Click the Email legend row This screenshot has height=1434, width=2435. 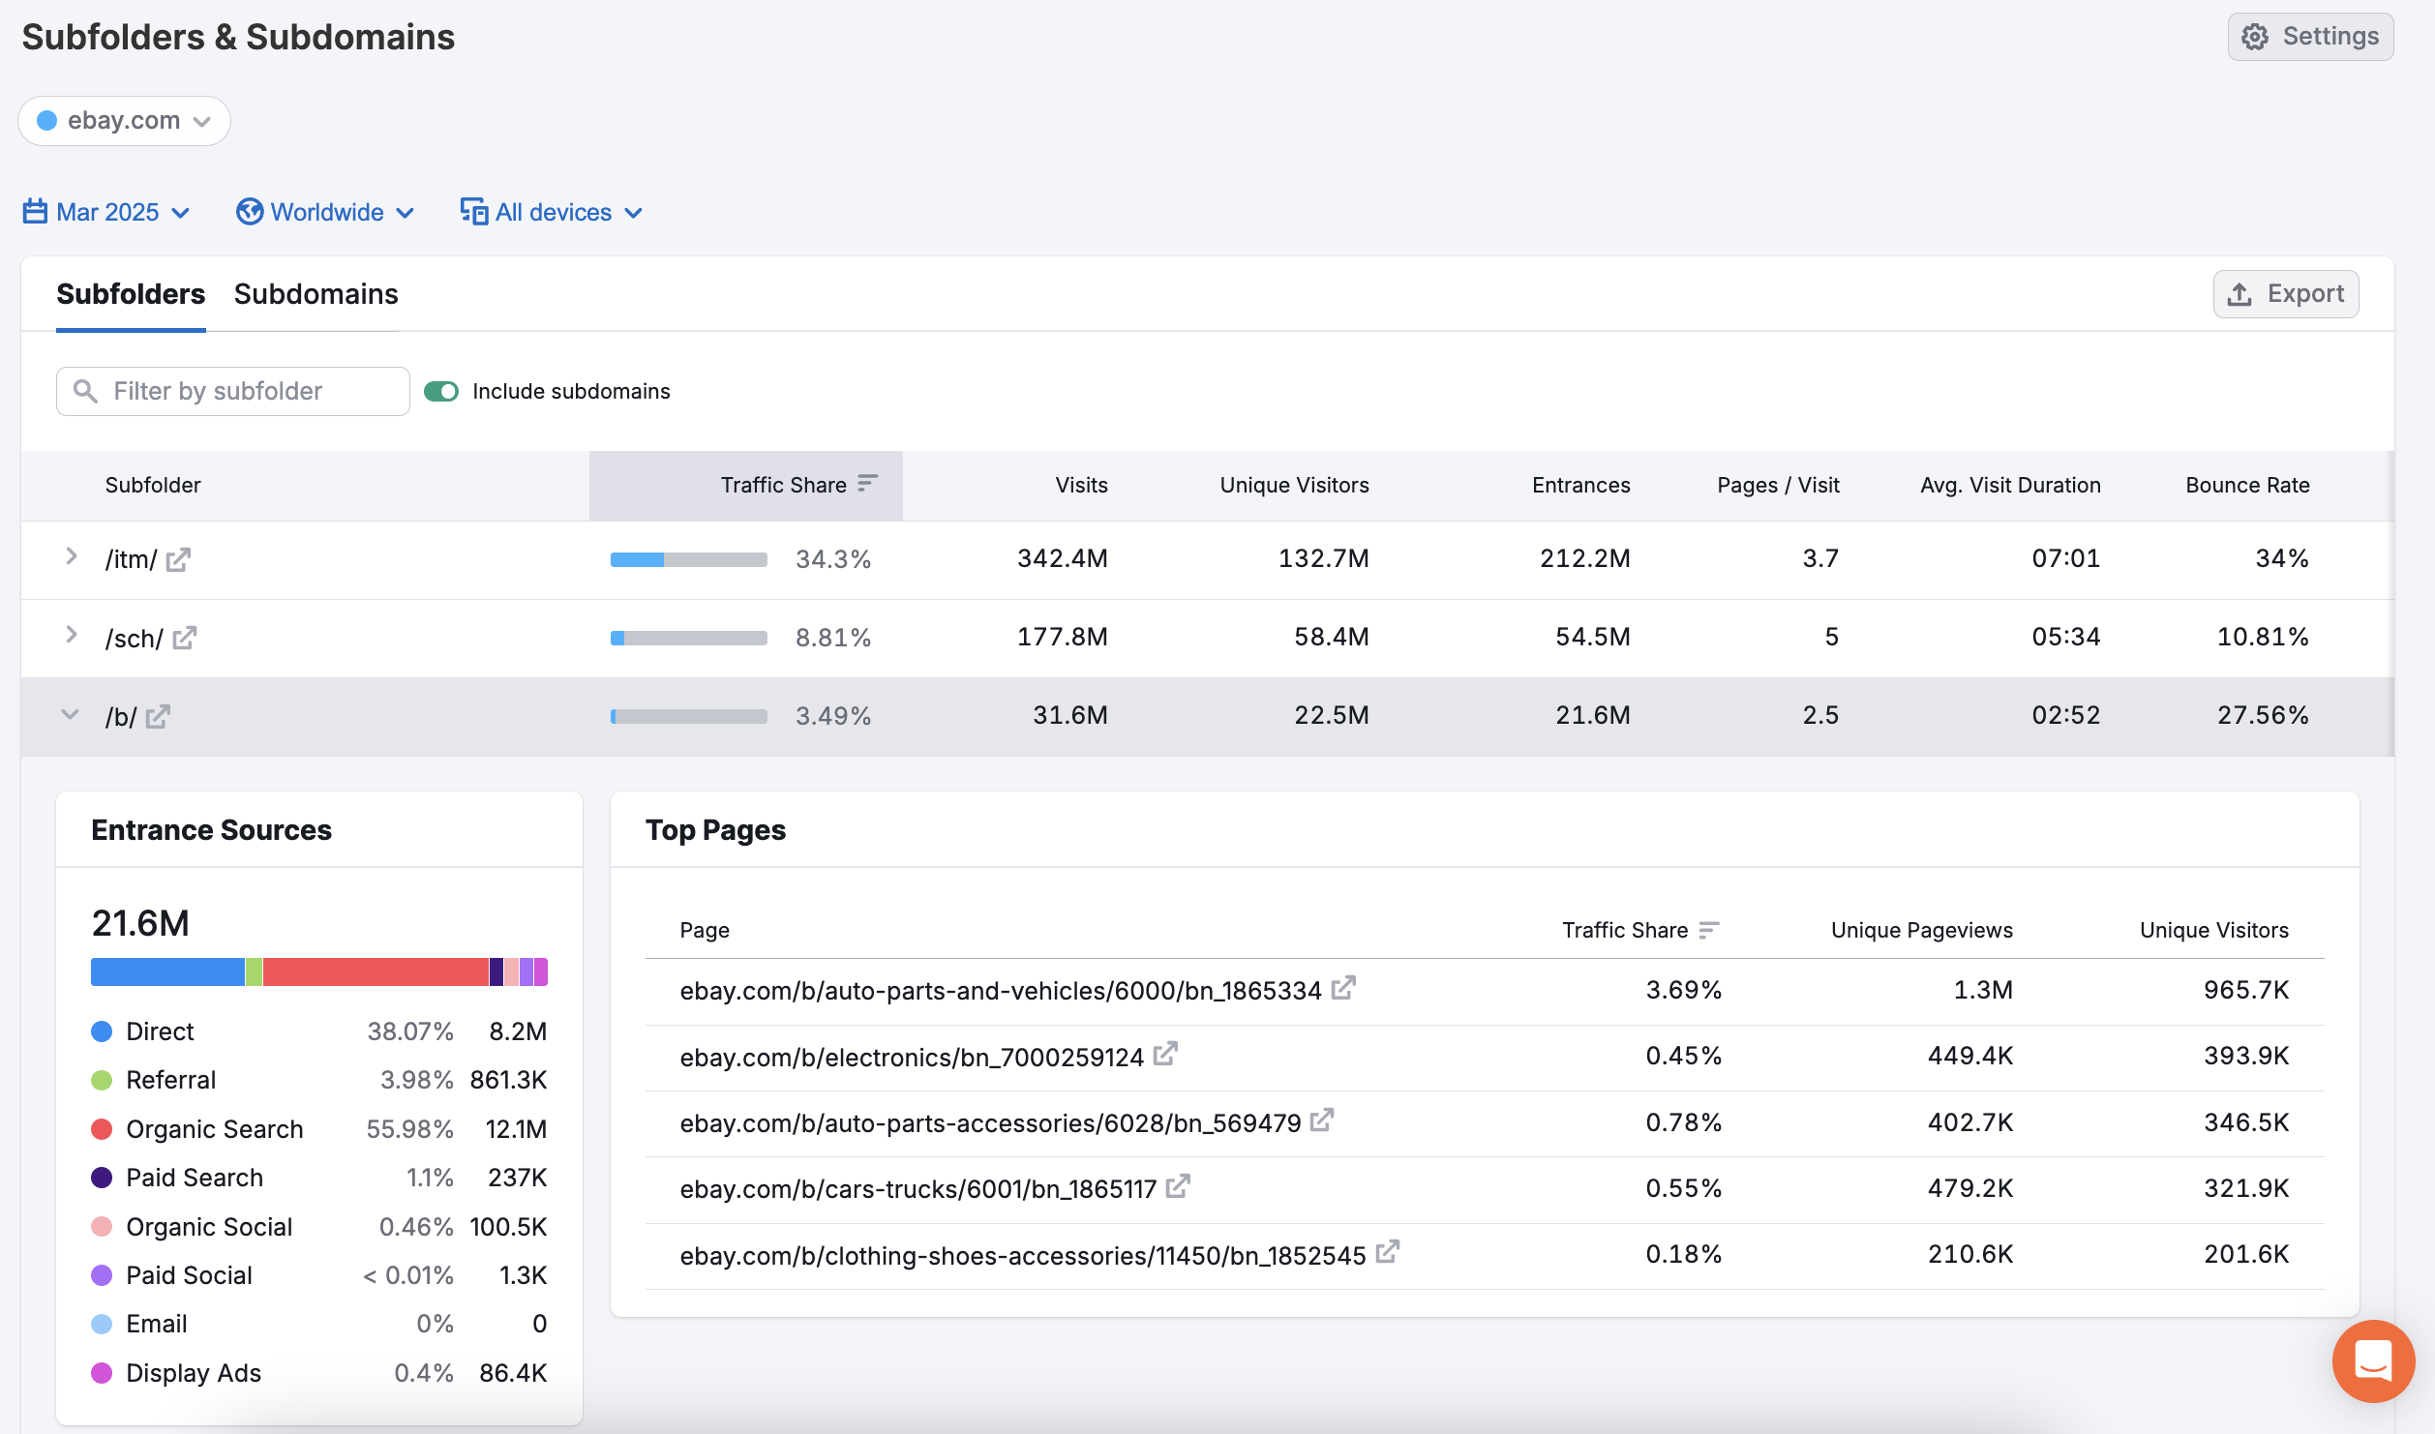[x=319, y=1324]
